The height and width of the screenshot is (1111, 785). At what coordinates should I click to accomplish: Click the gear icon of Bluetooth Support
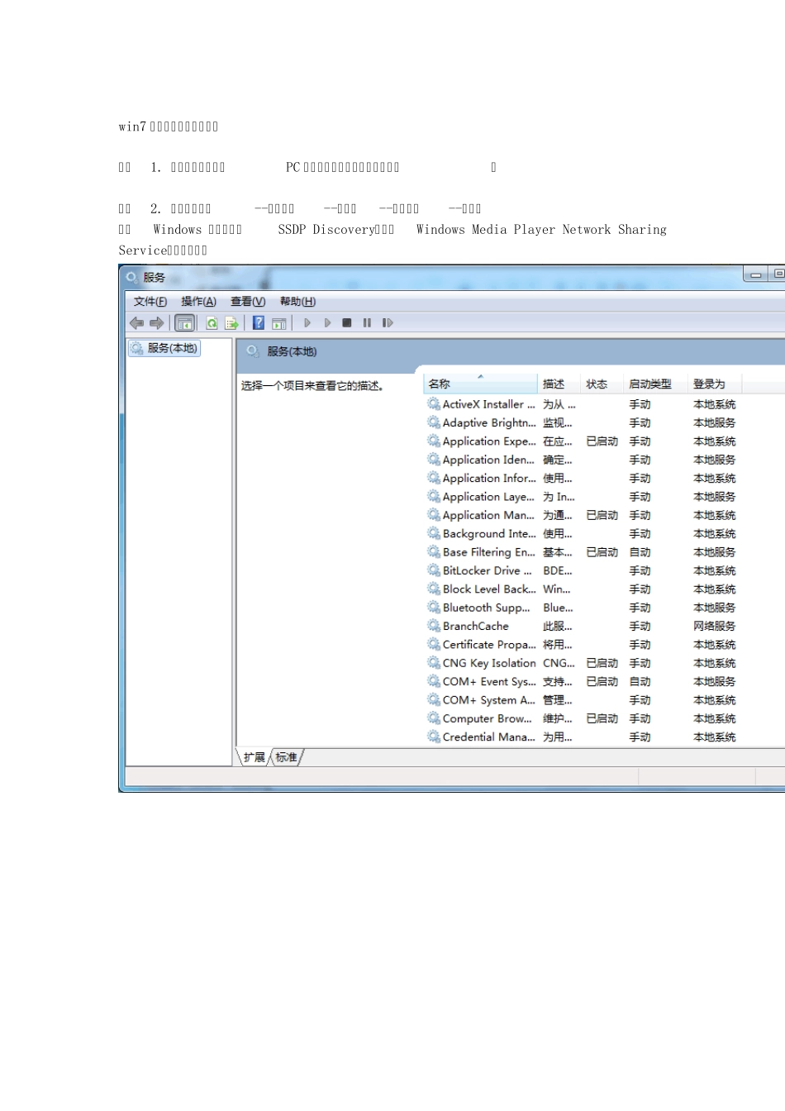[x=434, y=607]
